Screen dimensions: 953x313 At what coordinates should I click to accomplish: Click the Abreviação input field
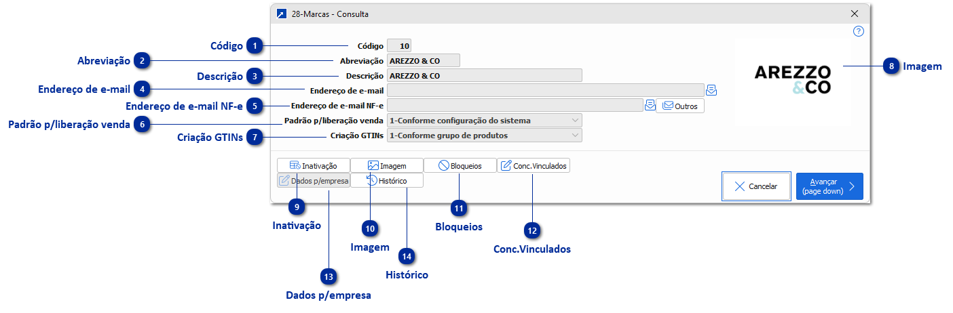[424, 61]
